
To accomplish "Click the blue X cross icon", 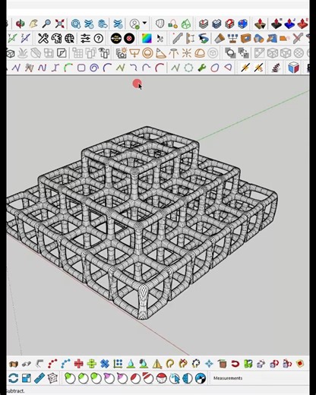I will pyautogui.click(x=105, y=364).
